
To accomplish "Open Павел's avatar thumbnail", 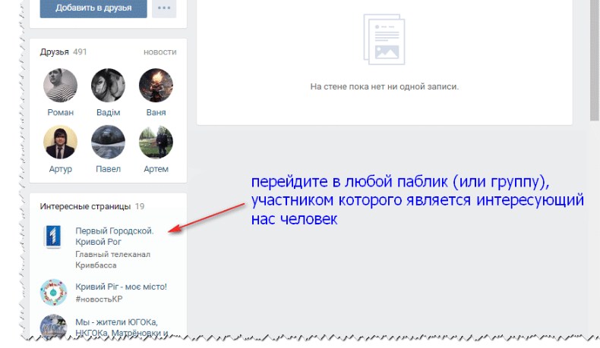I will click(x=109, y=142).
